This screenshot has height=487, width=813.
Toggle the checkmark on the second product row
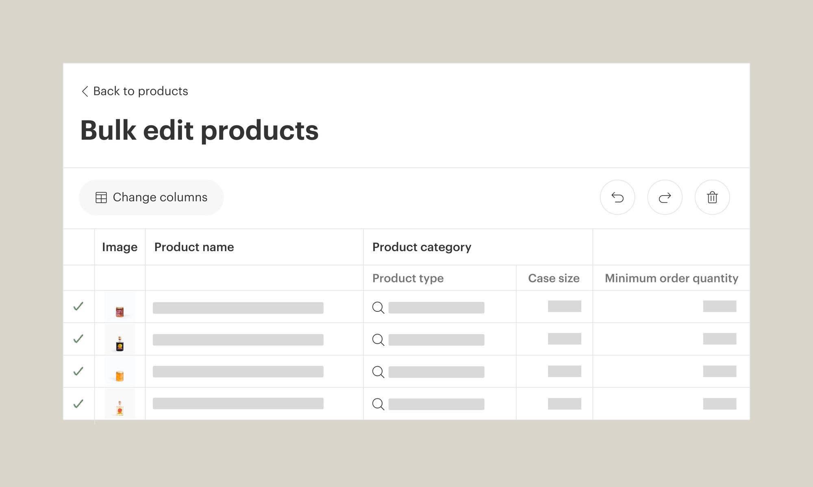(78, 339)
